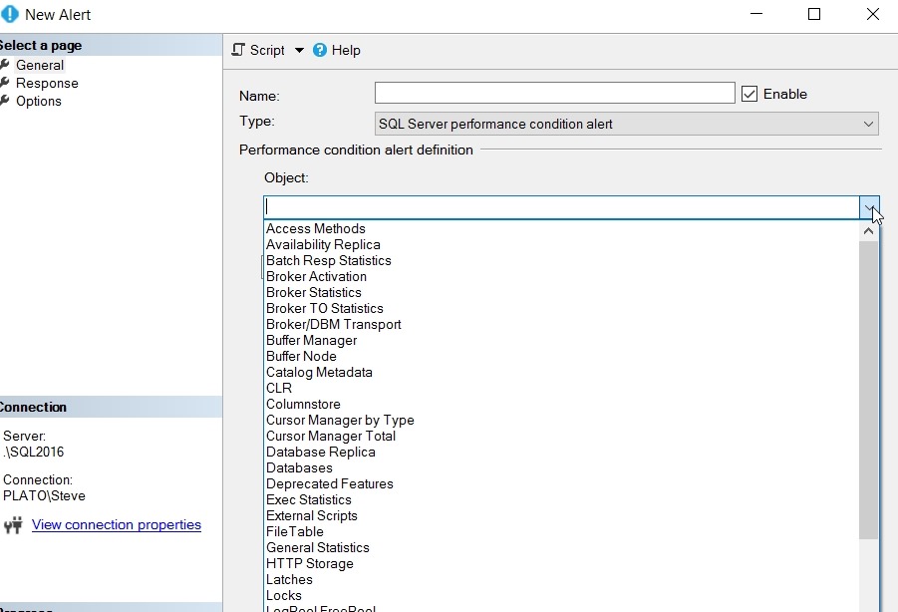Screen dimensions: 898x612
Task: Select Buffer Manager from the object list
Action: tap(311, 340)
